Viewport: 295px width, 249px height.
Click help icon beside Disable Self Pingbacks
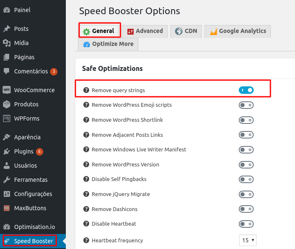[x=86, y=179]
